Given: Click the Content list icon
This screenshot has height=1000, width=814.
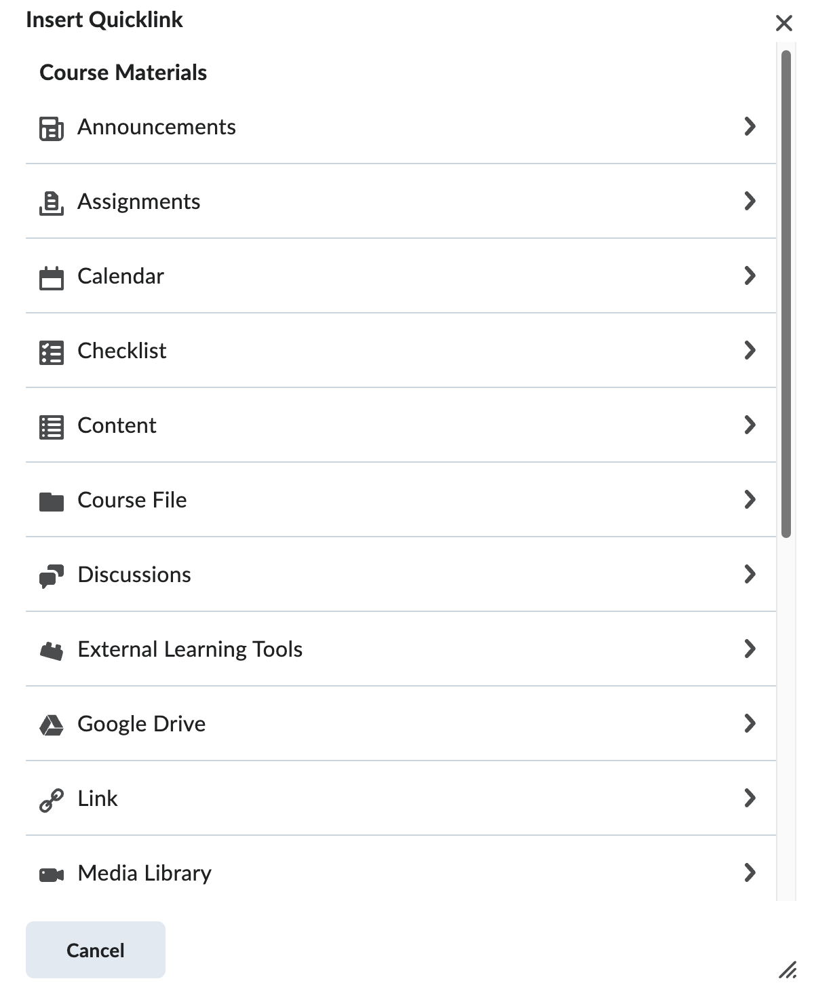Looking at the screenshot, I should click(52, 426).
